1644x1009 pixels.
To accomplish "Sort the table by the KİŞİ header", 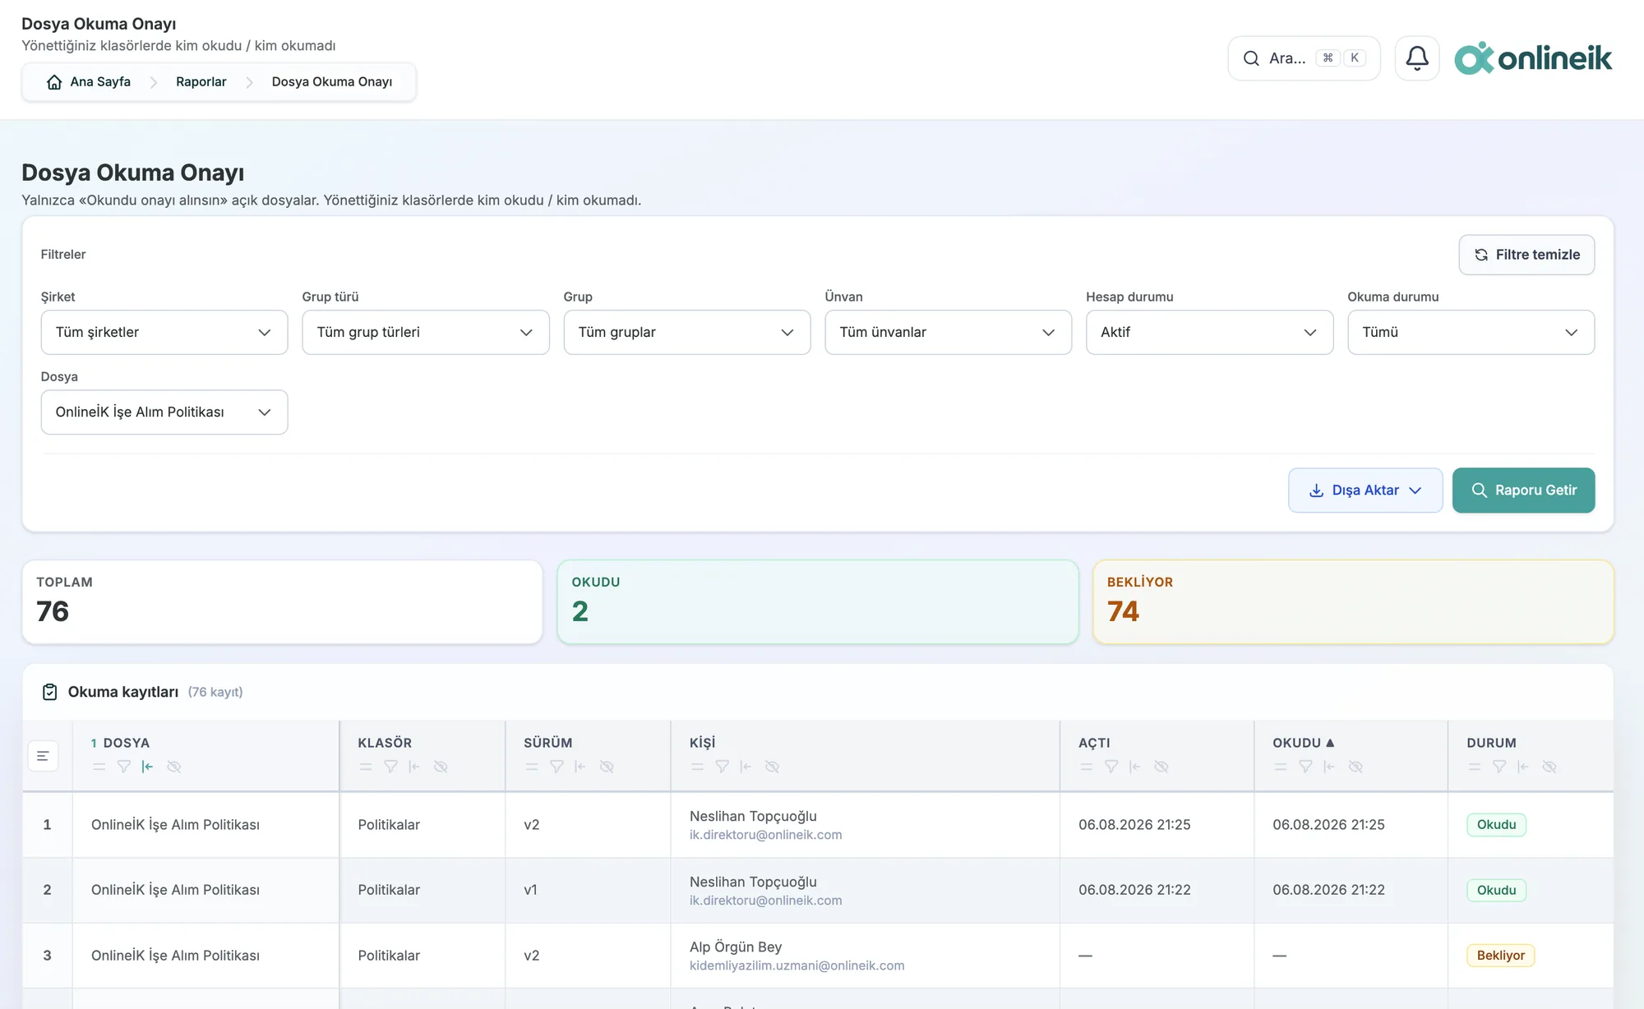I will point(702,743).
